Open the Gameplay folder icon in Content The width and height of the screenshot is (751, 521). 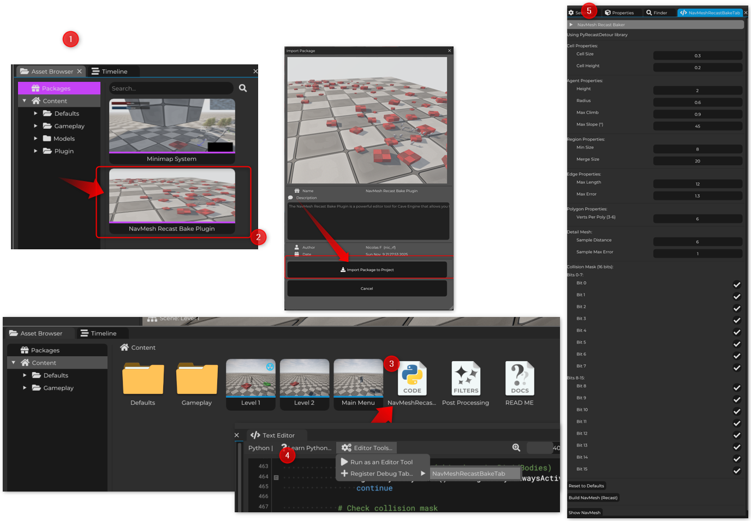pyautogui.click(x=197, y=379)
